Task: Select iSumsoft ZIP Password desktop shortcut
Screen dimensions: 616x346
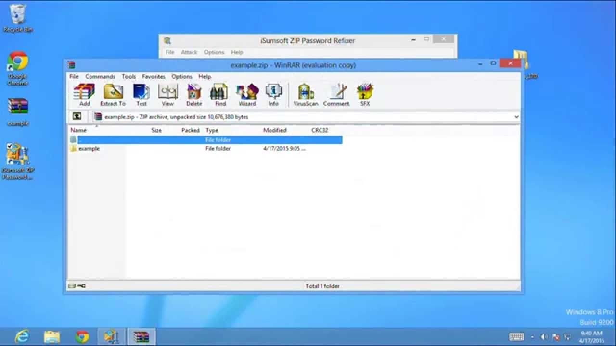Action: pyautogui.click(x=18, y=161)
